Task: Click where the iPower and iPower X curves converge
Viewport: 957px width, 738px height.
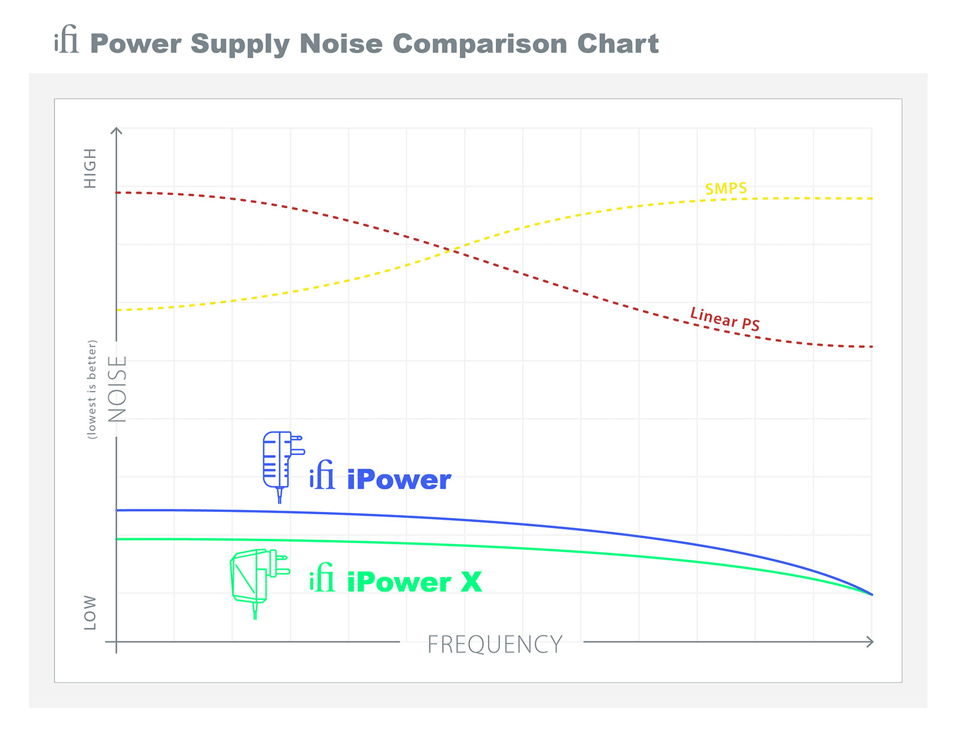Action: [x=871, y=594]
